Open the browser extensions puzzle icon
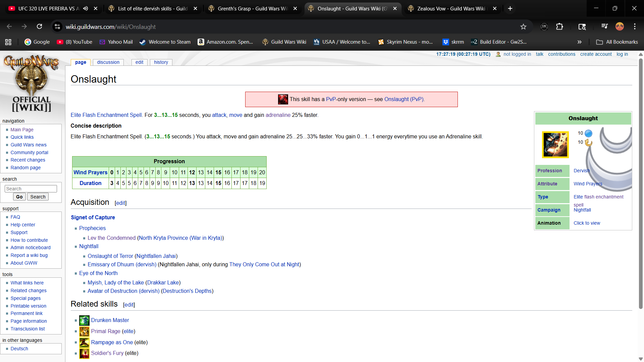The height and width of the screenshot is (362, 644). click(559, 27)
